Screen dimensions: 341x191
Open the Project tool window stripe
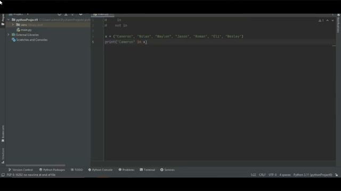point(3,20)
